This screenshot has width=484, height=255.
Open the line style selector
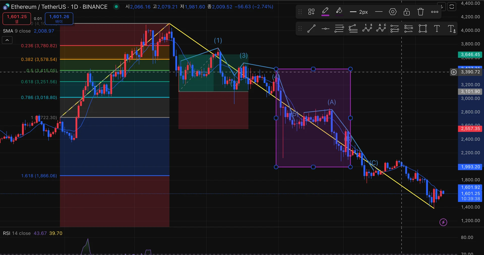click(379, 12)
